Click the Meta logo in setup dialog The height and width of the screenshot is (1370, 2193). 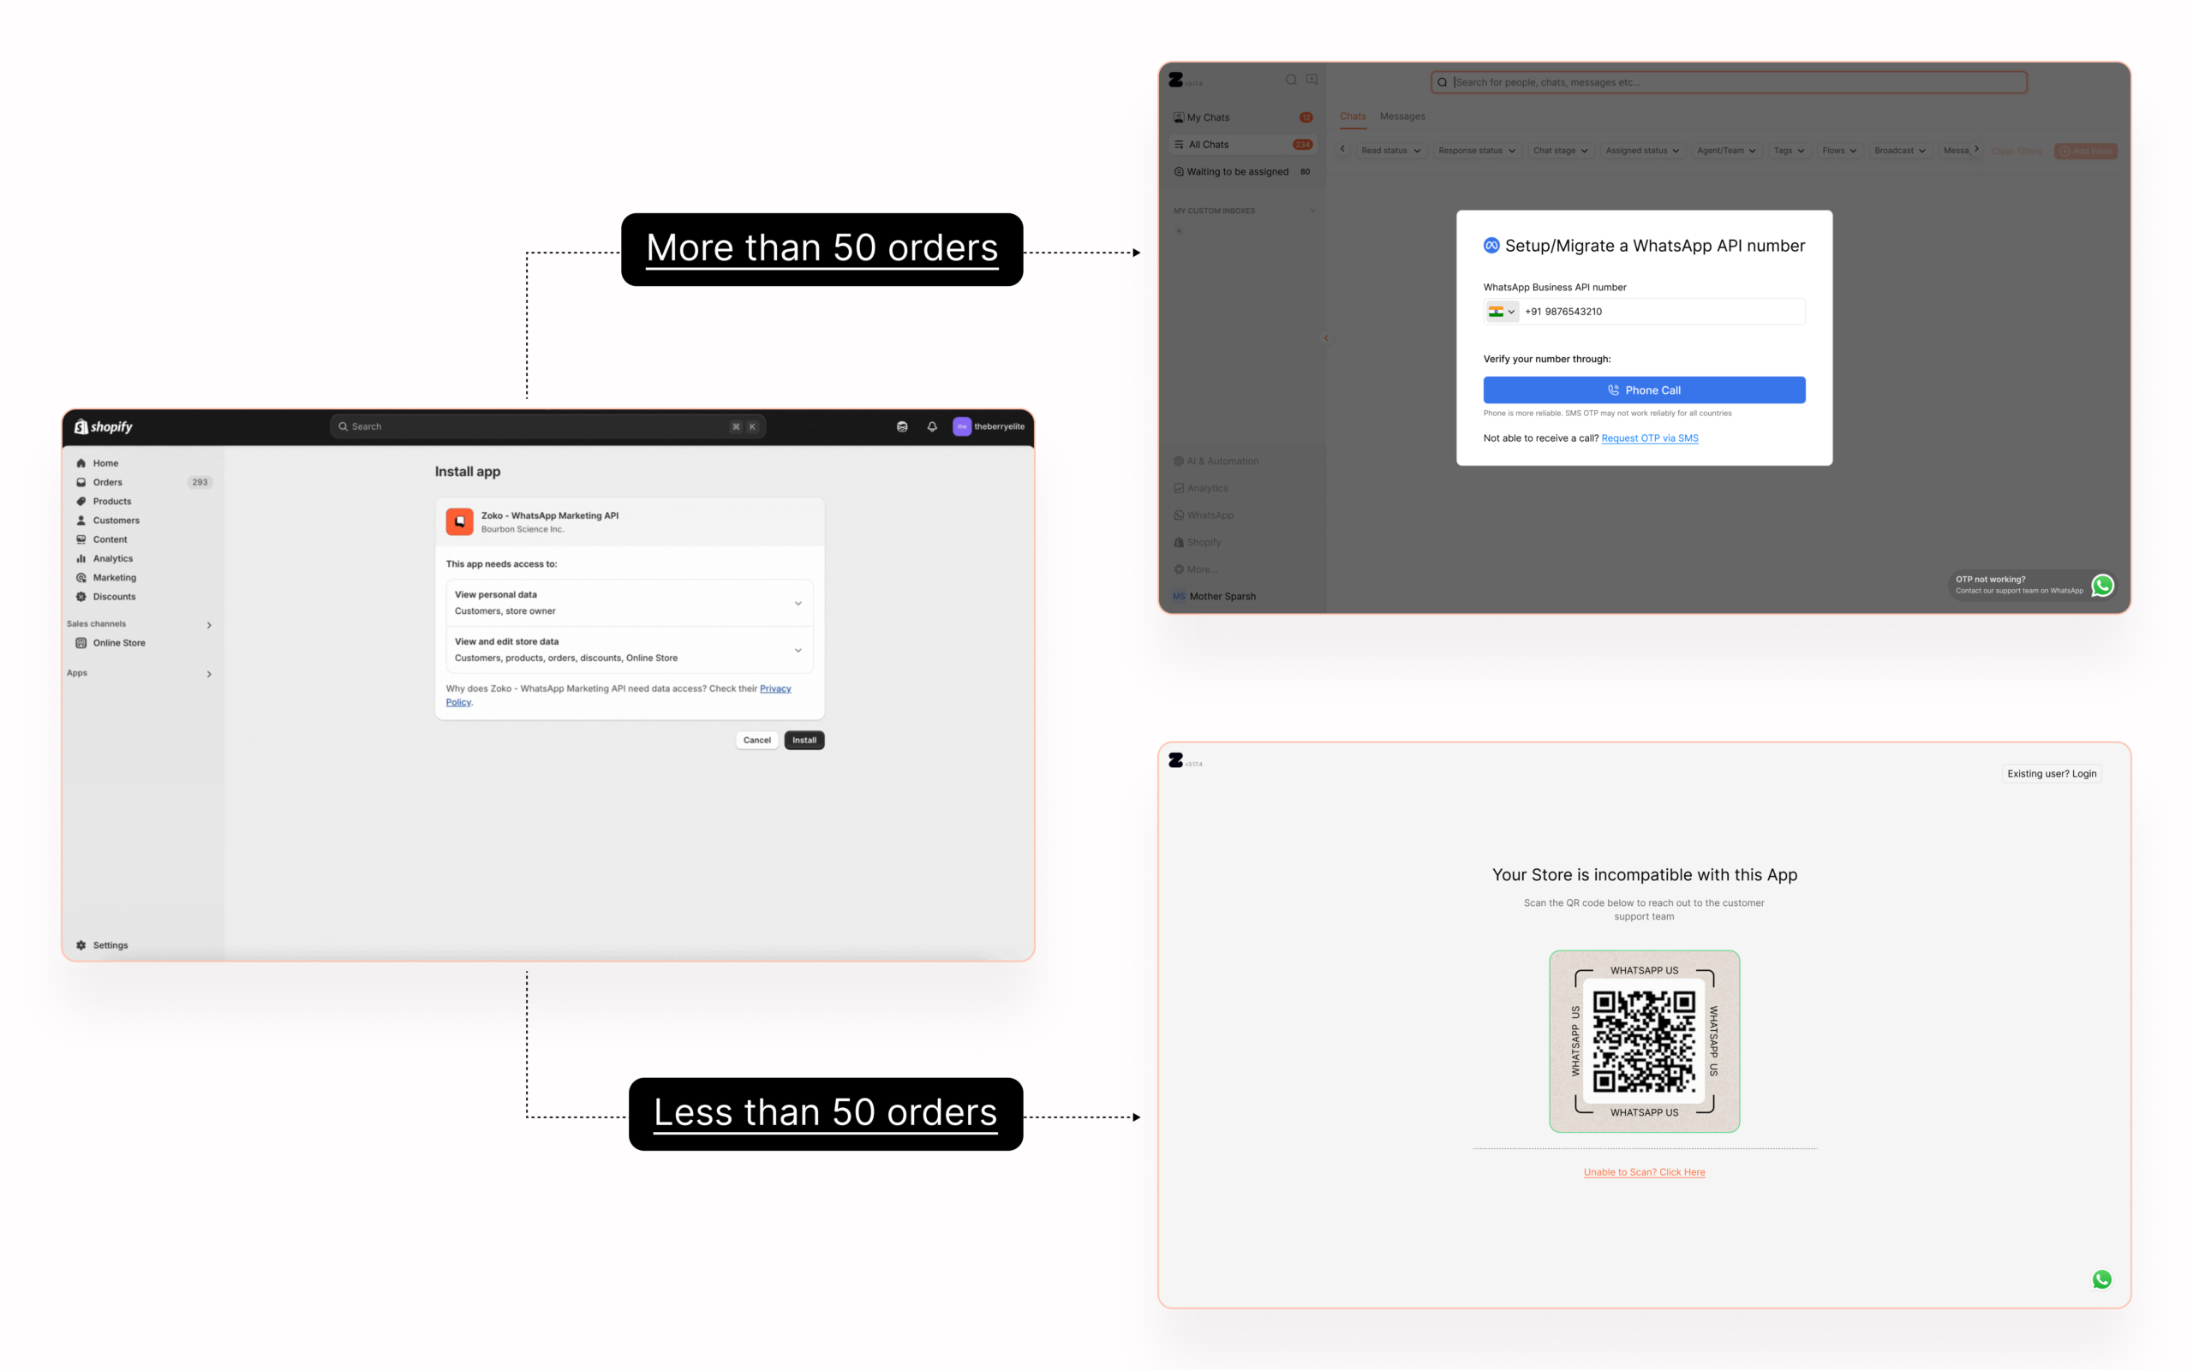pyautogui.click(x=1491, y=246)
